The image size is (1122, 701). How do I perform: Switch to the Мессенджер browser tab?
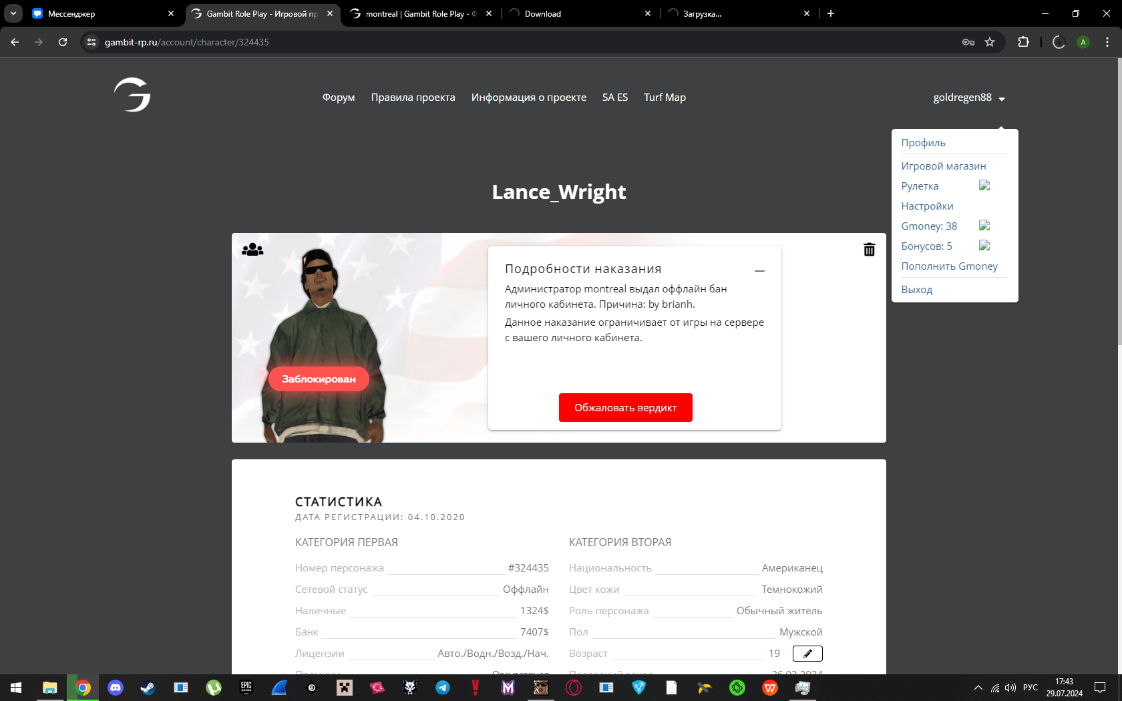(100, 13)
